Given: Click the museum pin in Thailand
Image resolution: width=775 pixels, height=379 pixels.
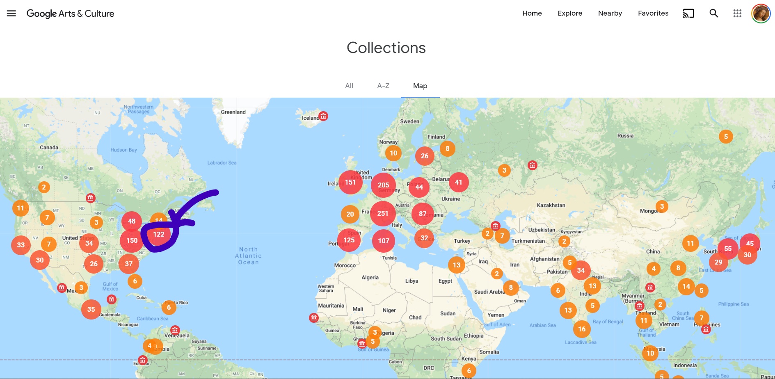Looking at the screenshot, I should pos(640,306).
